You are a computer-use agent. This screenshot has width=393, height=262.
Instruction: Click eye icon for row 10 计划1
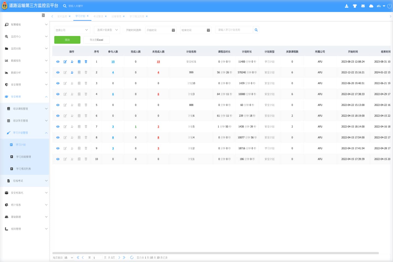pos(58,159)
